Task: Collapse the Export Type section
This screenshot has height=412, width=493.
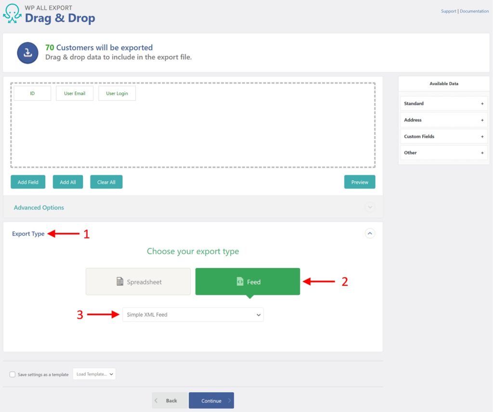Action: 370,233
